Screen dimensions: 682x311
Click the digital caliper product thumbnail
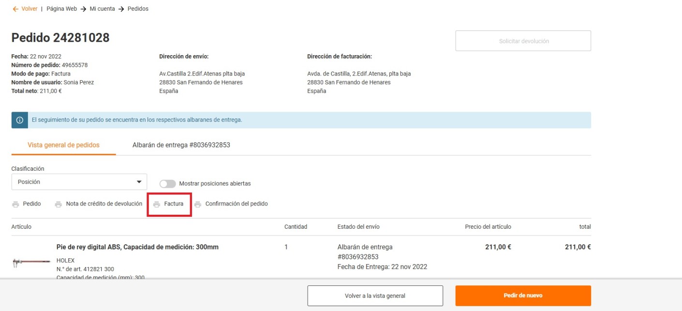click(x=31, y=263)
